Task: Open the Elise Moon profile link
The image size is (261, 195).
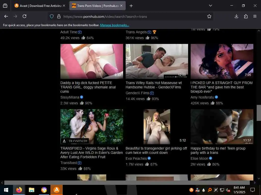Action: click(x=199, y=158)
